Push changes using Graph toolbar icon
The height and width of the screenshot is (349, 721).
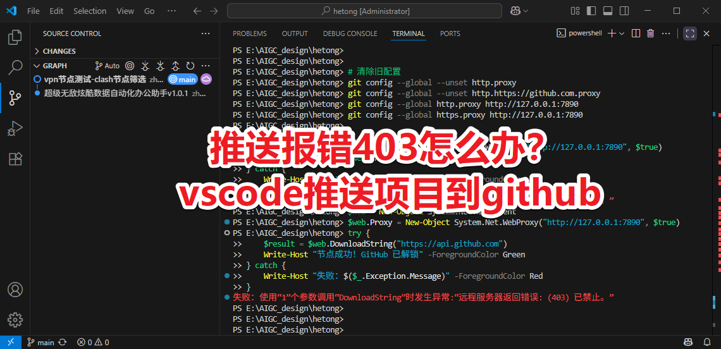pyautogui.click(x=175, y=66)
